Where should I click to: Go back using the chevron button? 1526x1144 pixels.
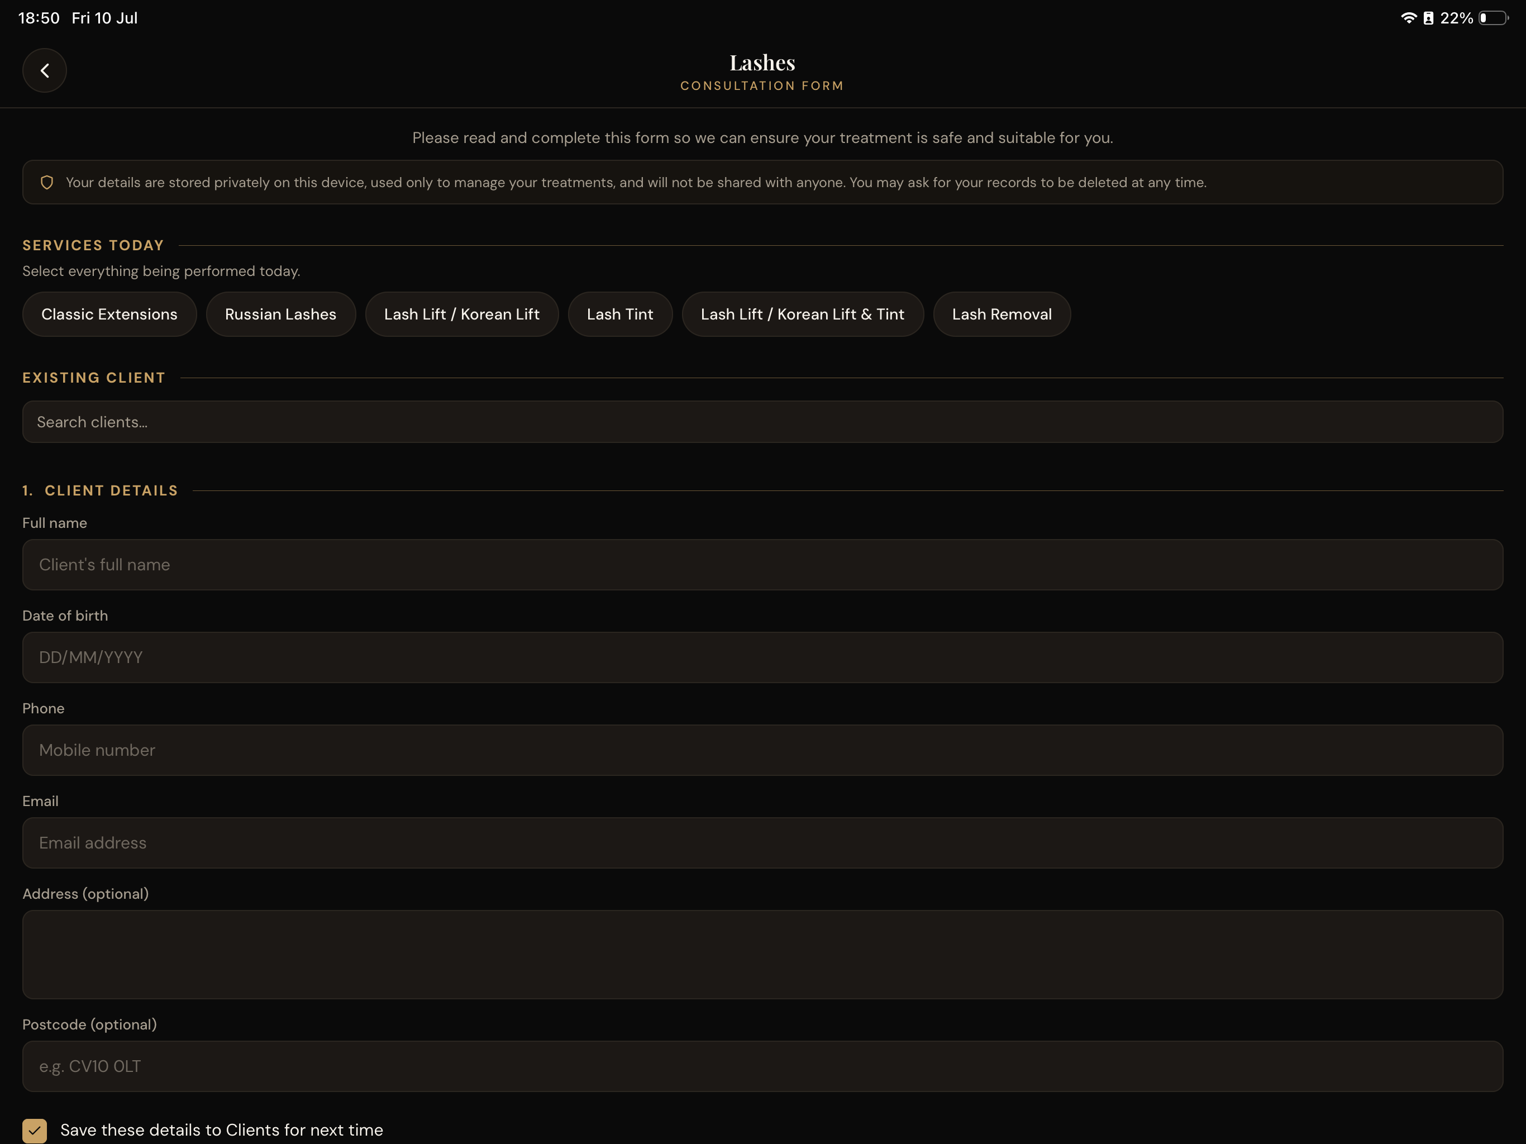coord(44,70)
